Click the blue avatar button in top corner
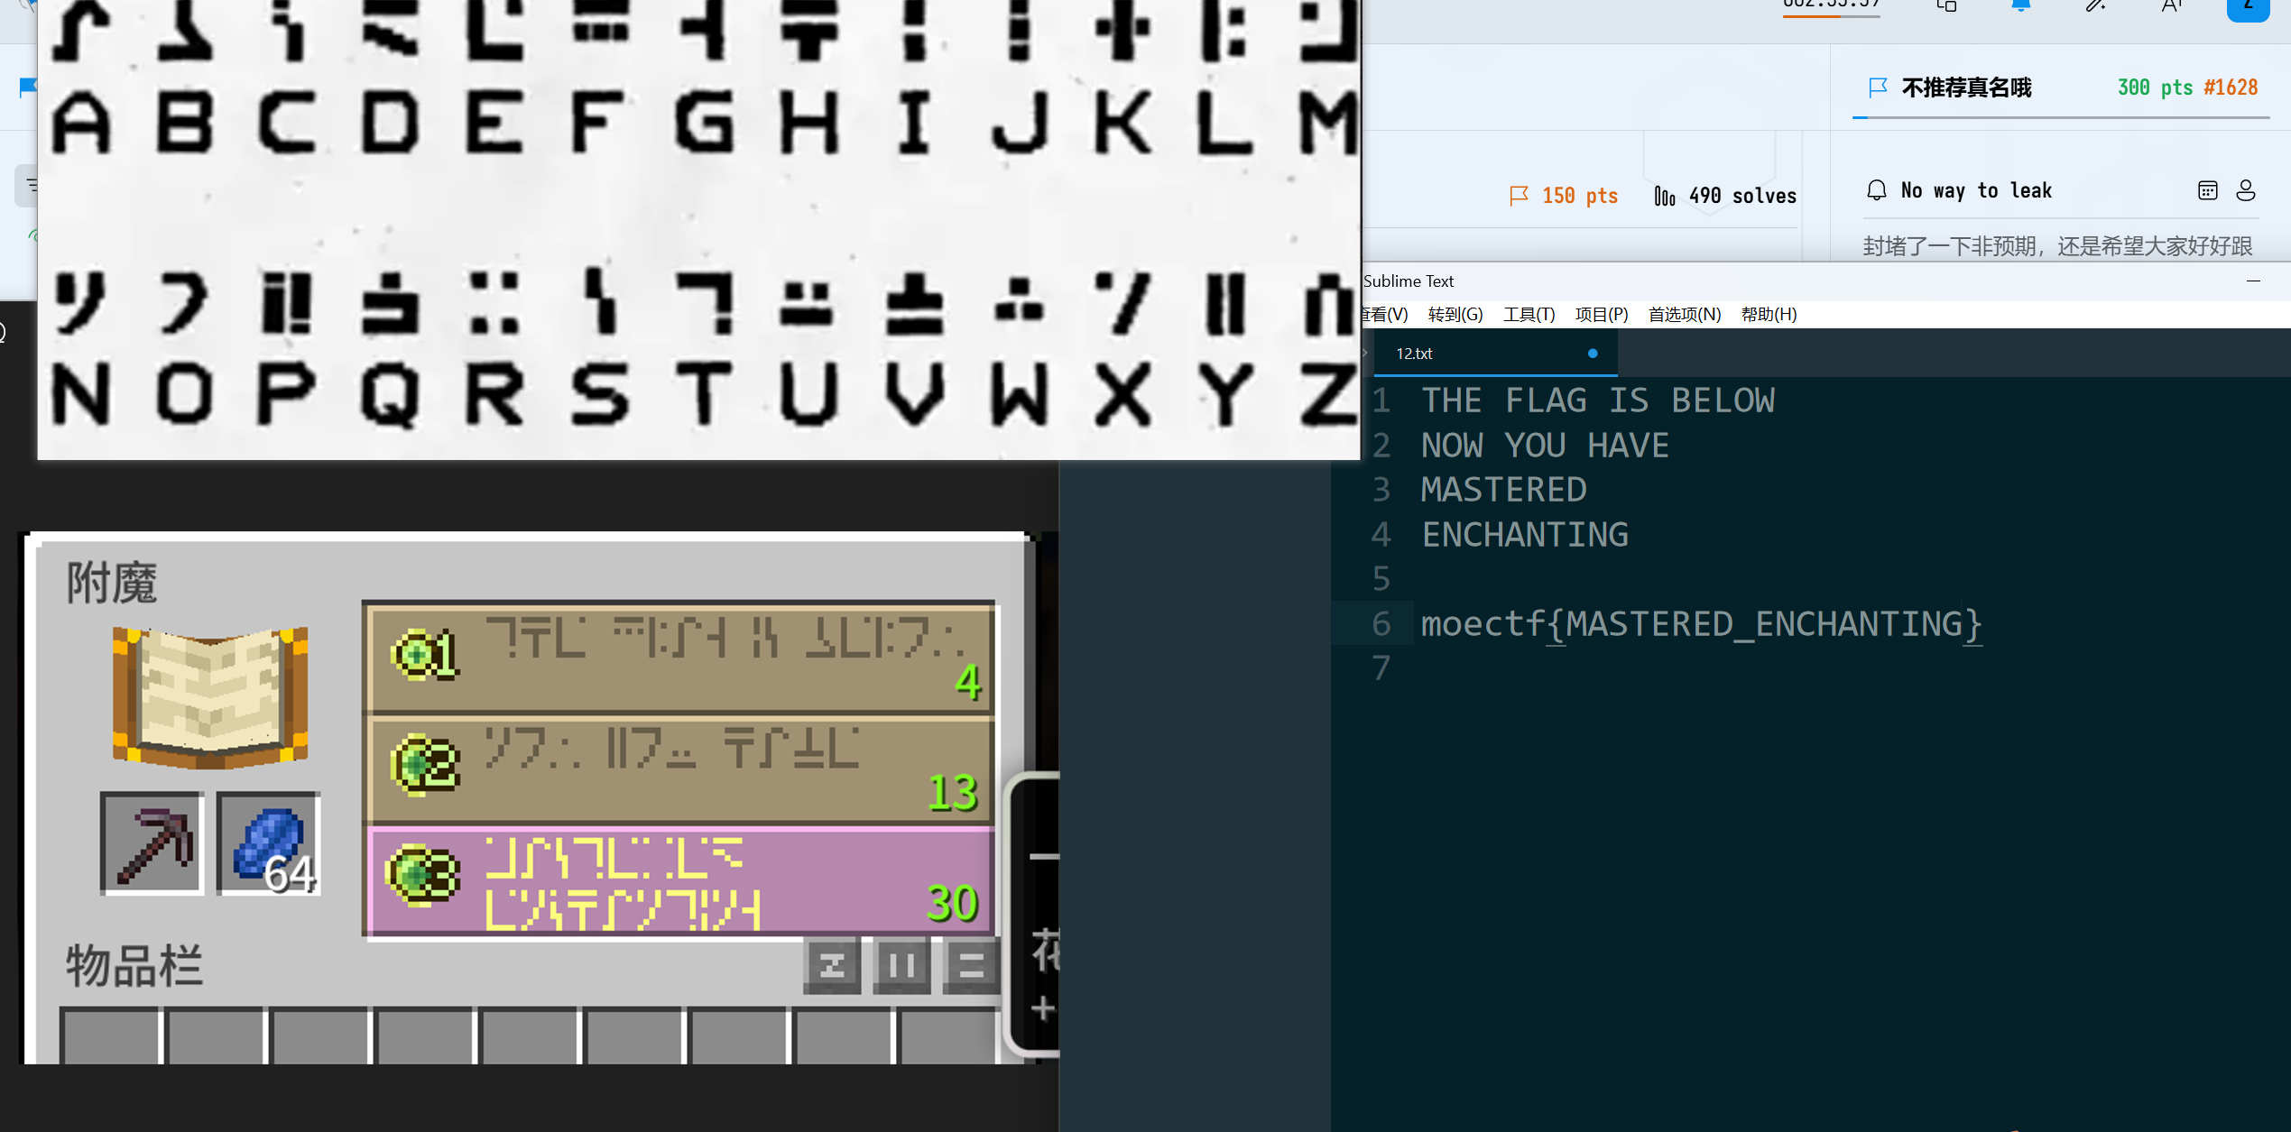This screenshot has height=1132, width=2291. pos(2248,7)
